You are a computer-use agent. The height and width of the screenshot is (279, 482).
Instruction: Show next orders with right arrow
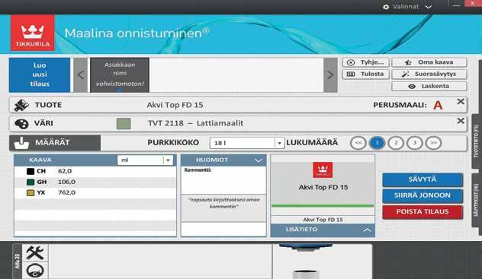point(330,75)
